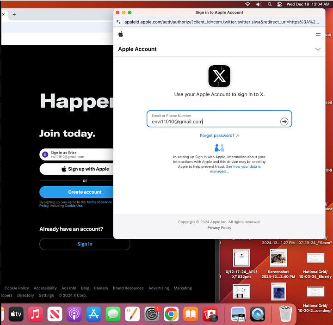
Task: Click the date and time in menu bar
Action: coord(308,4)
